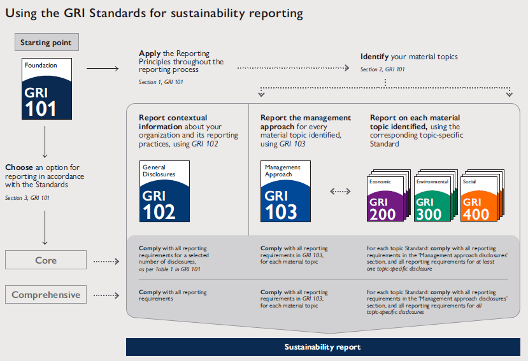Image resolution: width=528 pixels, height=361 pixels.
Task: Select the green GRI 300 Environmental icon
Action: tap(432, 197)
